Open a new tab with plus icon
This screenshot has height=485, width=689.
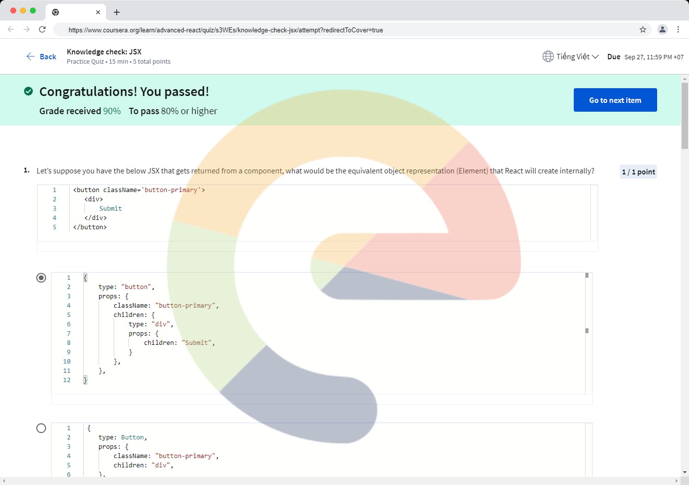click(x=117, y=12)
